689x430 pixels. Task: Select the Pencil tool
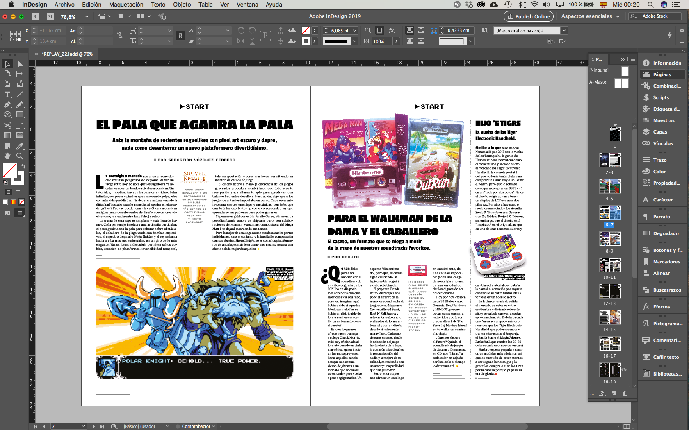tap(20, 105)
